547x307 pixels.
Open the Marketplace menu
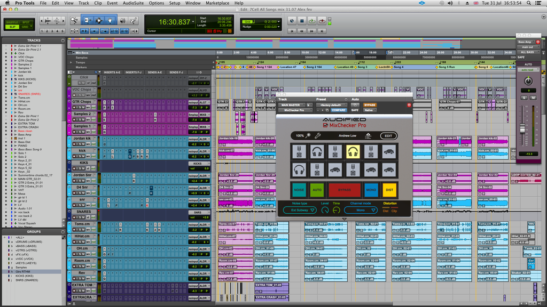217,3
